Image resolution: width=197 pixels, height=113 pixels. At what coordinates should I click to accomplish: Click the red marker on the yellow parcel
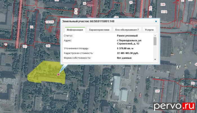pos(59,74)
